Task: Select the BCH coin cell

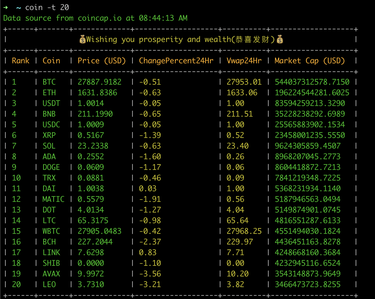Action: pos(49,242)
